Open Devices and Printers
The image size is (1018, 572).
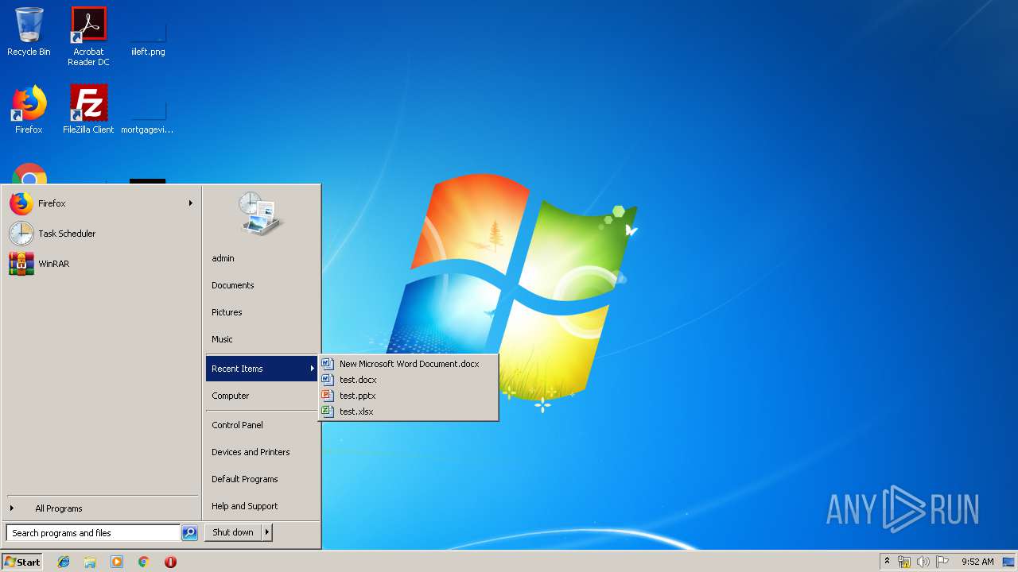[x=262, y=452]
